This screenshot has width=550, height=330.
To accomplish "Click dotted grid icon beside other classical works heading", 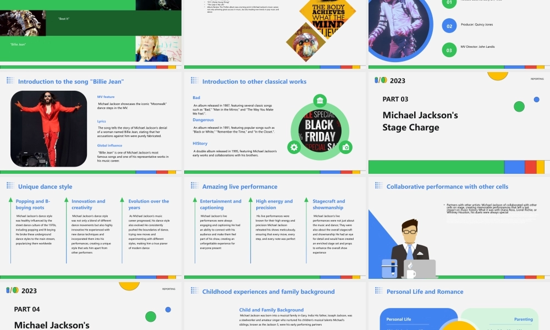I will pos(194,81).
